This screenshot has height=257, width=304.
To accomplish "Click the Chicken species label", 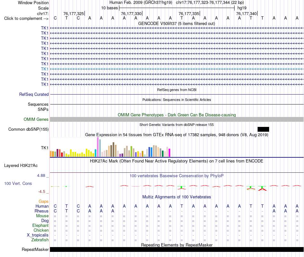I will tap(41, 230).
